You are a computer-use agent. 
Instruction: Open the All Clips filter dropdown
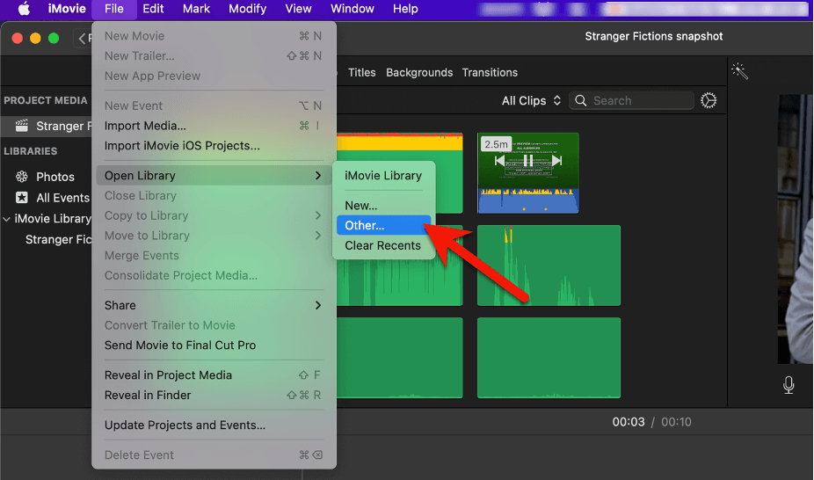pos(531,101)
